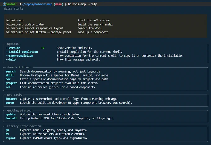Image resolution: width=211 pixels, height=145 pixels.
Task: Click 'Explore Panel widgets, panes, and layouts.' description
Action: click(x=54, y=130)
